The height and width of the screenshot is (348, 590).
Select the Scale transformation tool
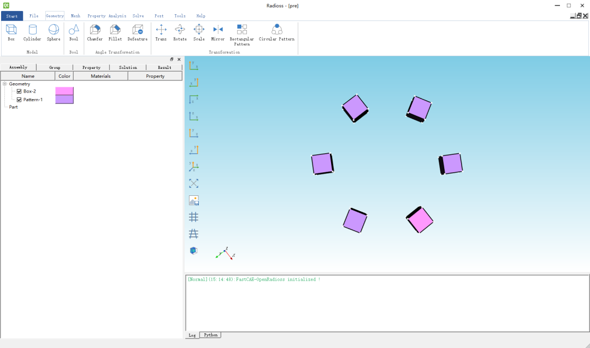coord(199,33)
